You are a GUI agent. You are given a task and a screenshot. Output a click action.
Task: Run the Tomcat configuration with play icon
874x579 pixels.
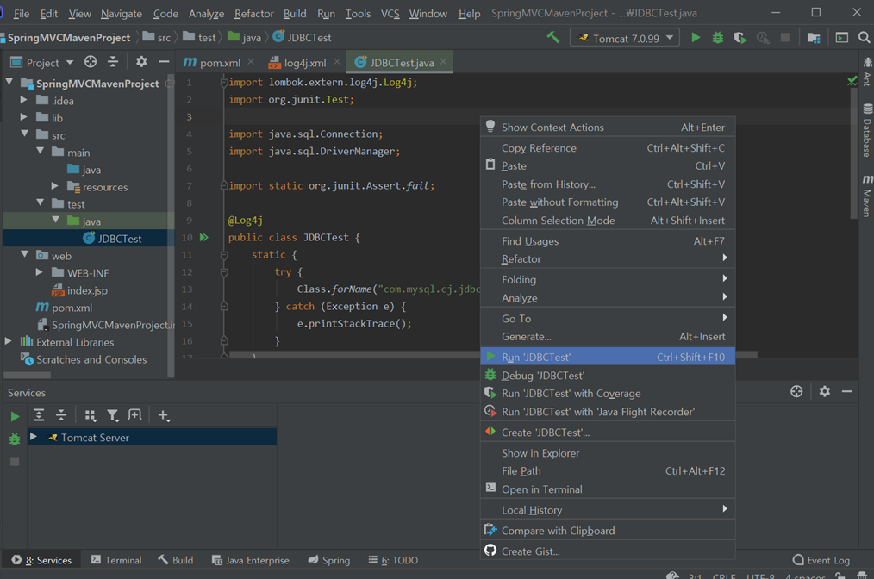tap(696, 38)
